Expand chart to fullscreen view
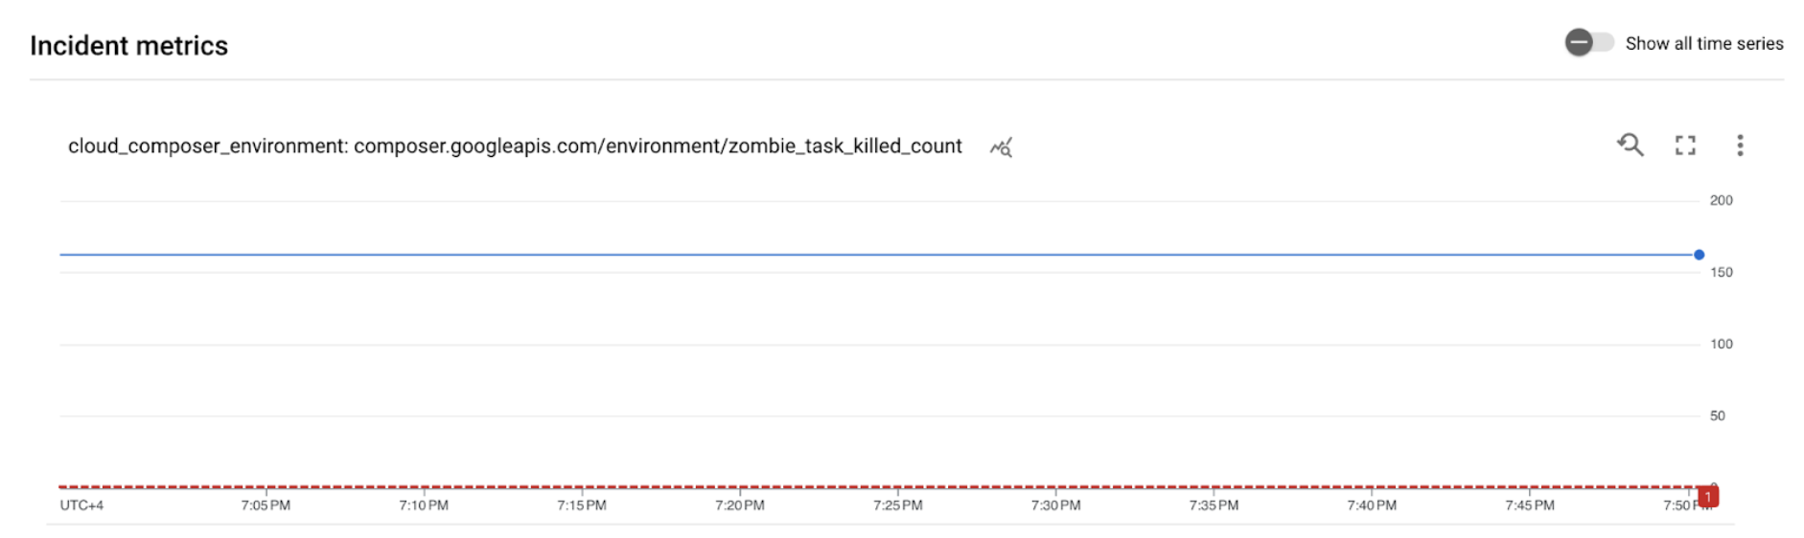The height and width of the screenshot is (538, 1804). click(x=1685, y=146)
